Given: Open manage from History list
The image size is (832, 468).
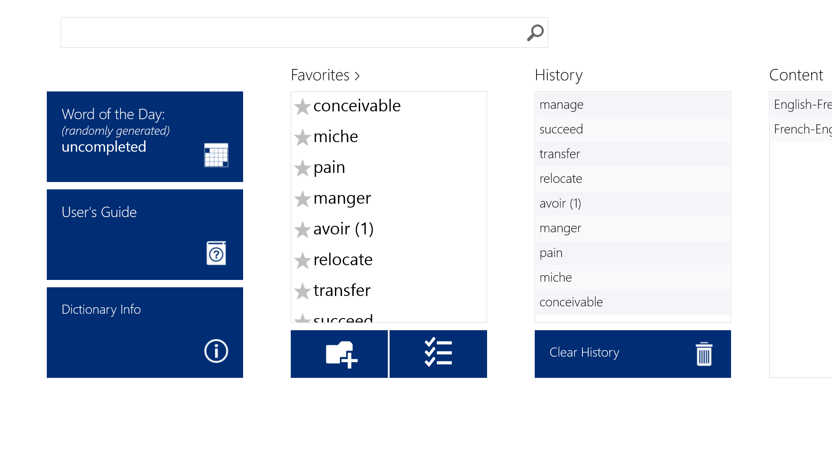Looking at the screenshot, I should point(562,104).
